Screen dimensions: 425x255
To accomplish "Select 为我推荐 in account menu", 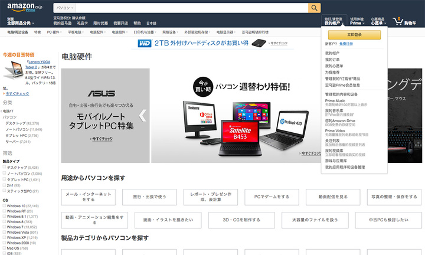I will (332, 73).
